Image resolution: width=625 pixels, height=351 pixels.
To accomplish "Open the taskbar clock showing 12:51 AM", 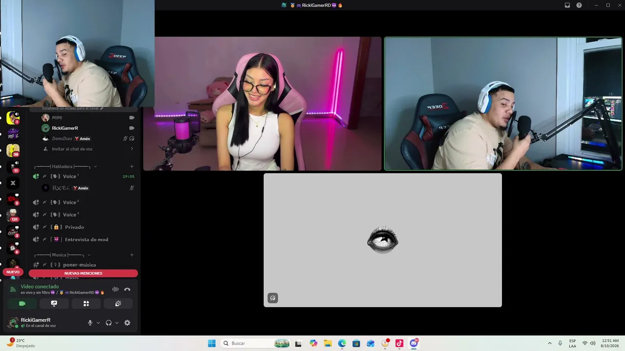I will click(x=610, y=343).
